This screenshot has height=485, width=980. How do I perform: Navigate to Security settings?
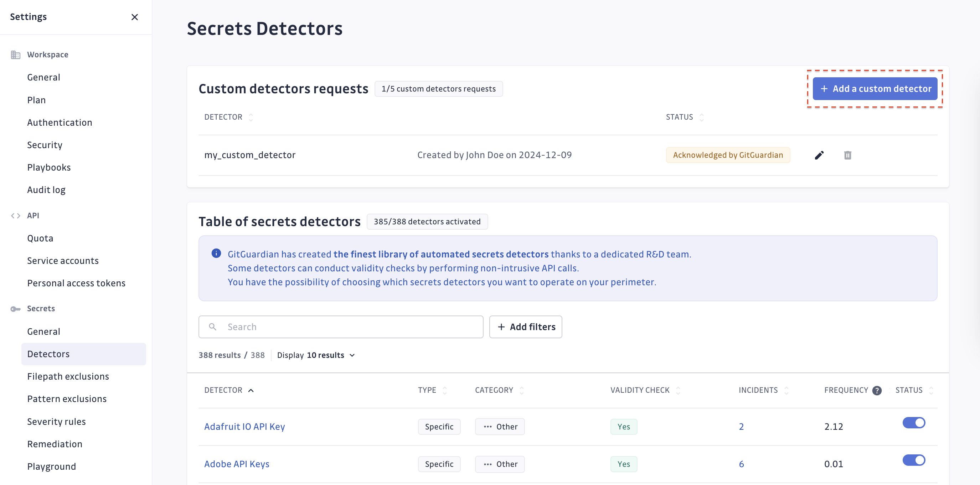(x=45, y=145)
